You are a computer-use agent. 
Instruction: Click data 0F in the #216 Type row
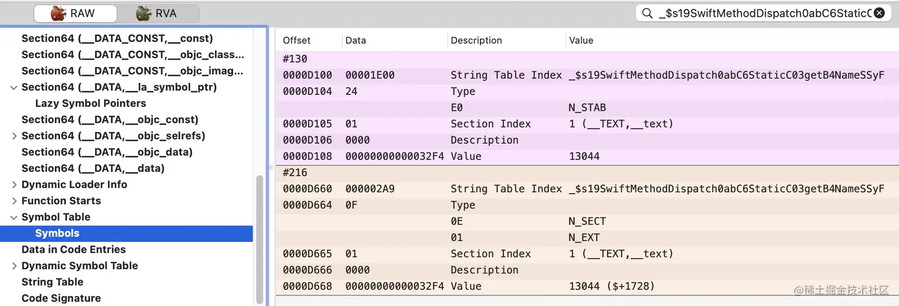tap(351, 205)
